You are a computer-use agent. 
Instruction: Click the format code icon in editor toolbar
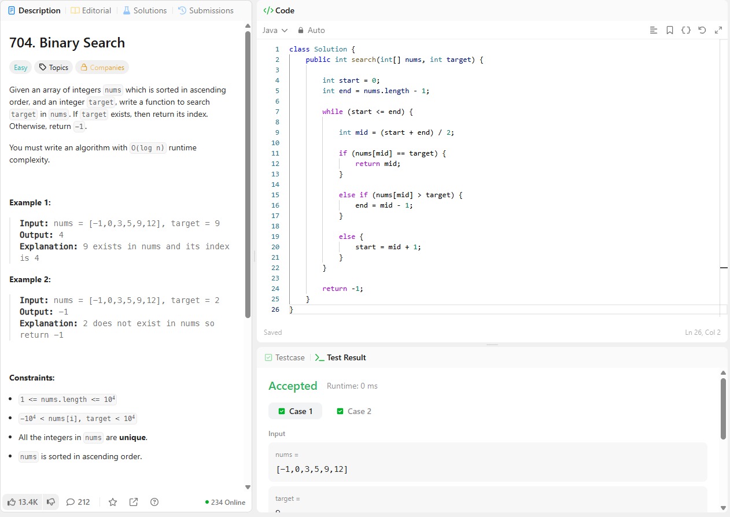[x=654, y=30]
